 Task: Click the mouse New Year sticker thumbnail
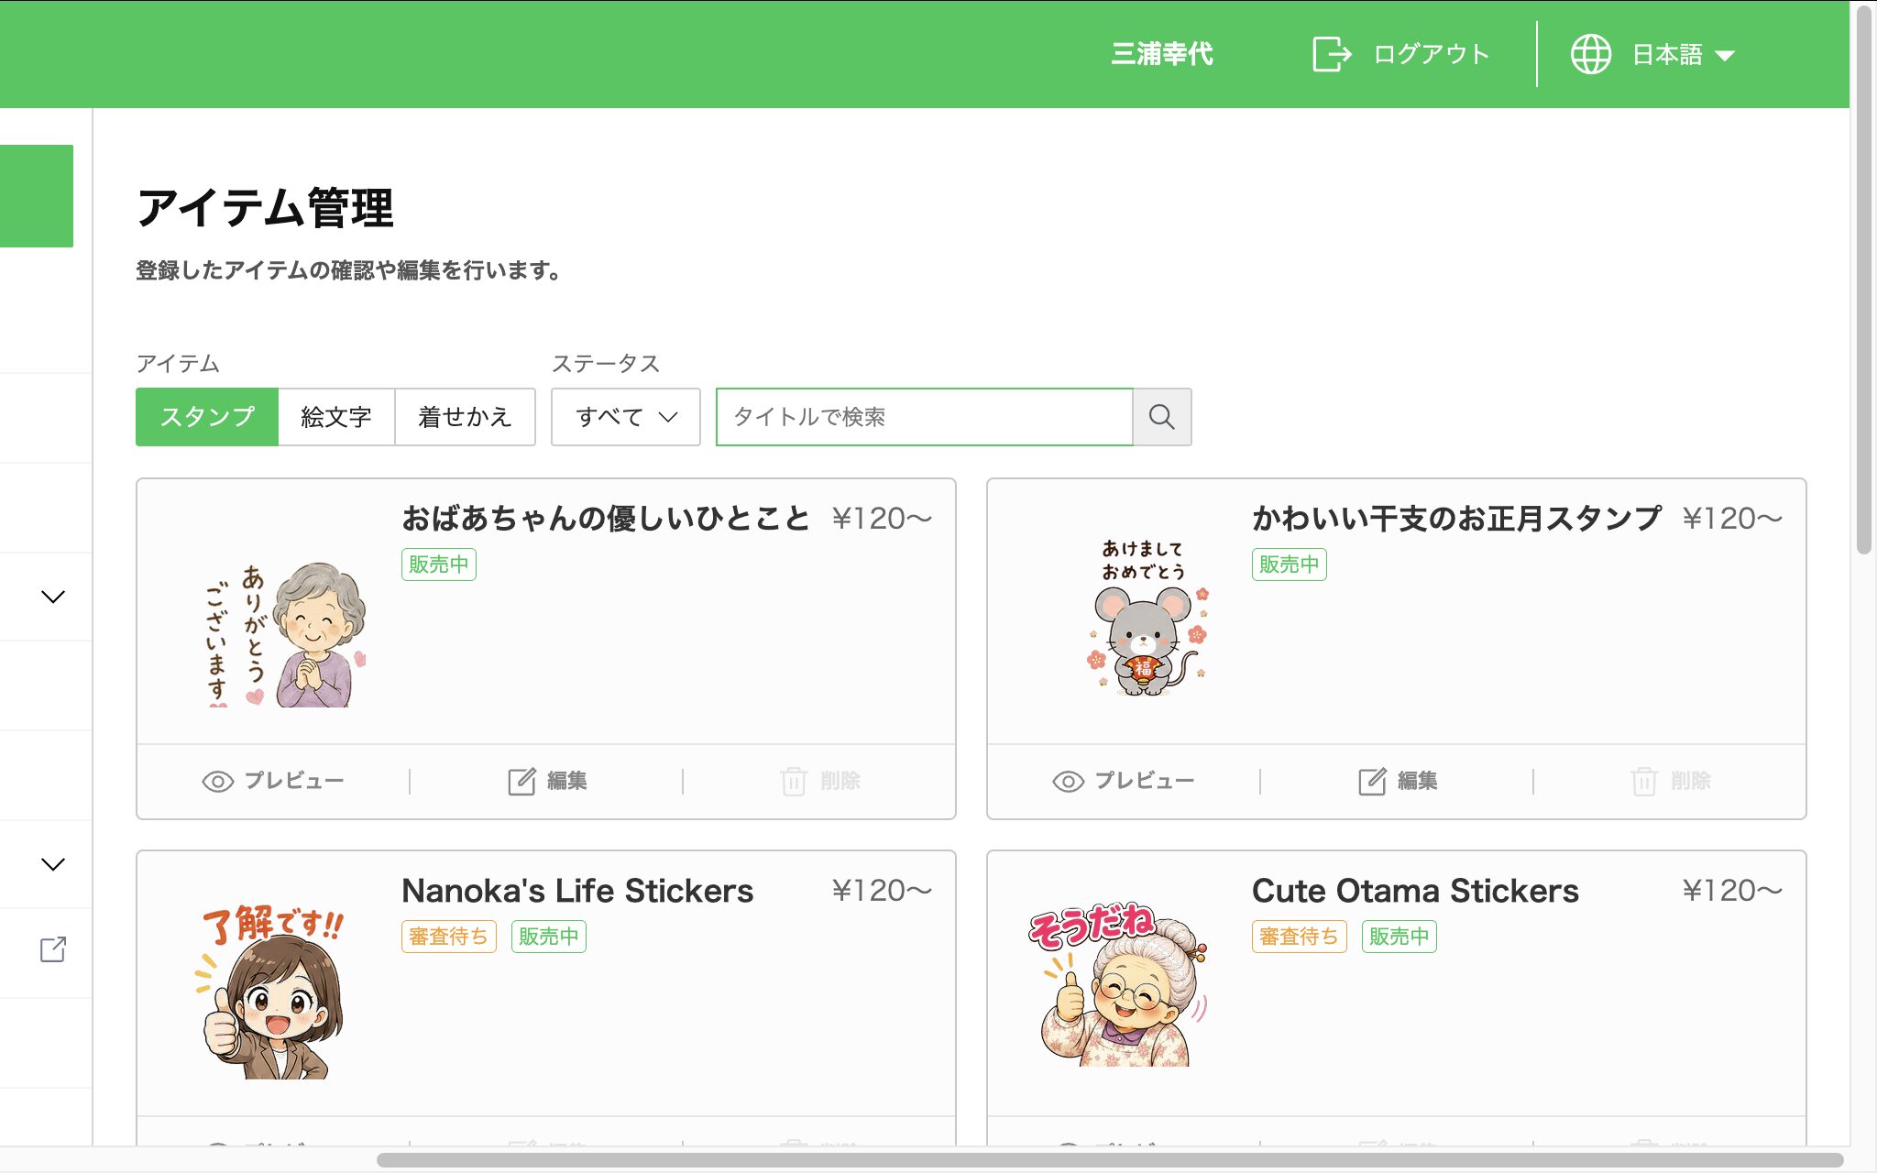click(x=1150, y=618)
